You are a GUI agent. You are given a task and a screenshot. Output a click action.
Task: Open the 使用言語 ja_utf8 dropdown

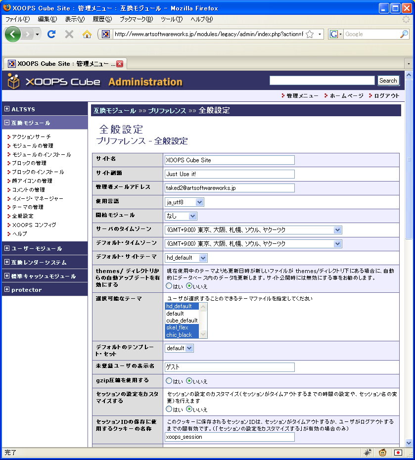click(x=184, y=202)
